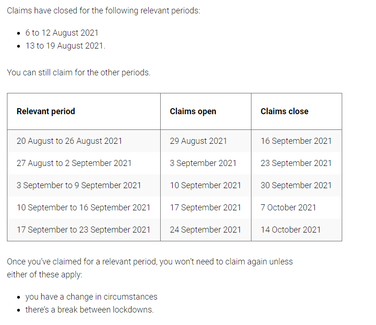Click the '27 August to 2 September 2021' row

[x=175, y=163]
